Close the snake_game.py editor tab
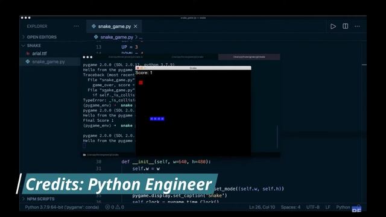 136,27
